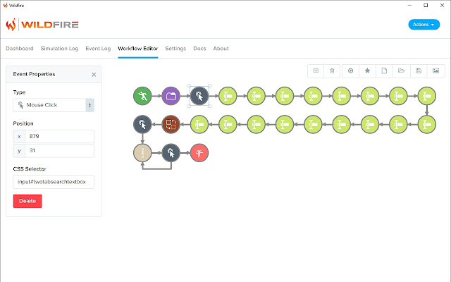This screenshot has height=282, width=451.
Task: Click the CSS Selector input field
Action: (54, 182)
